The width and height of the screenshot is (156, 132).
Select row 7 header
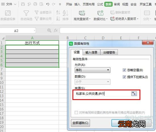[2, 69]
